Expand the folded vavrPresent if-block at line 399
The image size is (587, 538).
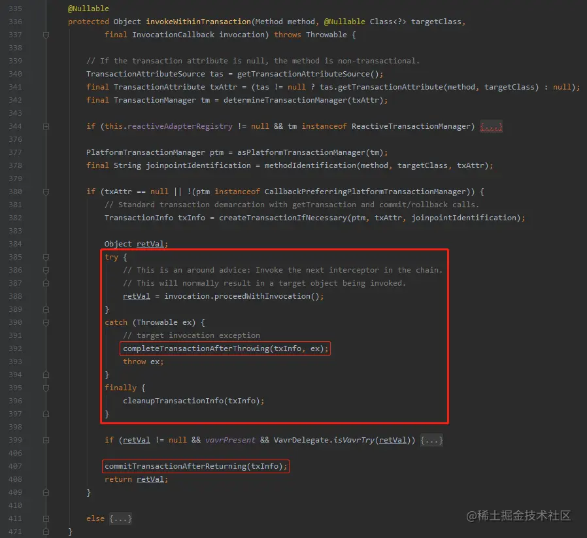pyautogui.click(x=46, y=441)
